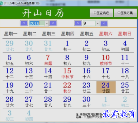Screen dimensions: 138x123
Task: Select September 26 廿六
Action: pyautogui.click(x=10, y=102)
